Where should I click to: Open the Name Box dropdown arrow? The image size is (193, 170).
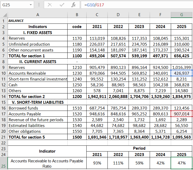tap(31, 5)
